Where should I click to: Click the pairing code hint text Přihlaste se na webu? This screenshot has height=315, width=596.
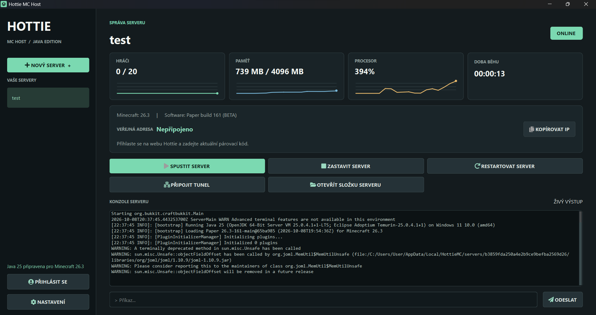(x=183, y=144)
